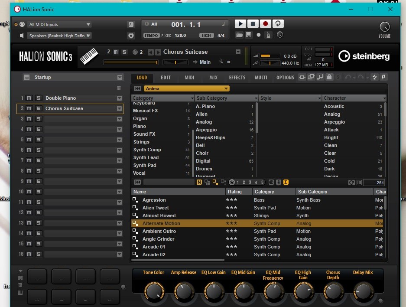Switch to the EFFECTS tab

pyautogui.click(x=237, y=78)
